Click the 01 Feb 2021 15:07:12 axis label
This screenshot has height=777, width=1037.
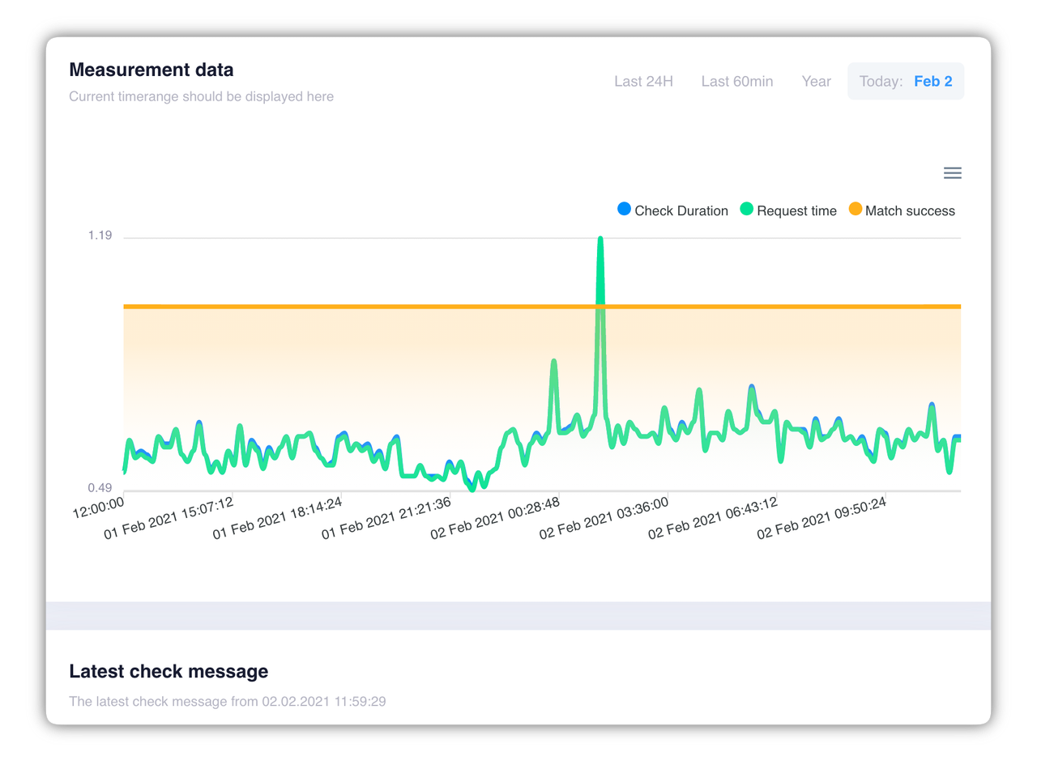point(169,519)
